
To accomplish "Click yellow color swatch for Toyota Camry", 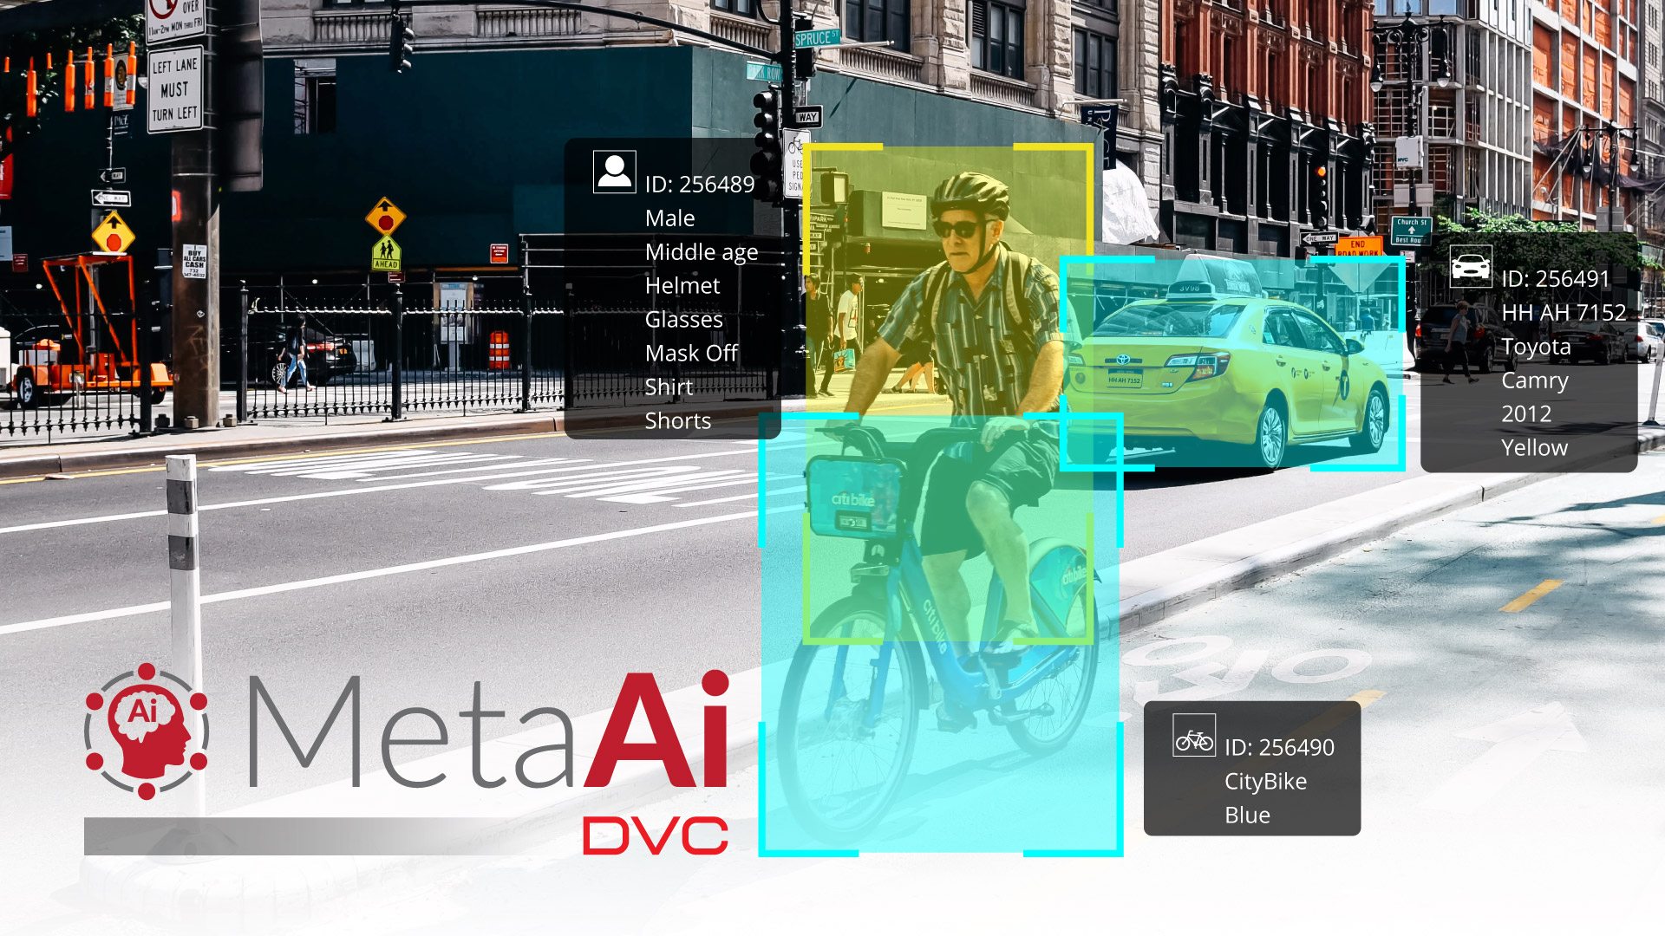I will [x=1535, y=447].
